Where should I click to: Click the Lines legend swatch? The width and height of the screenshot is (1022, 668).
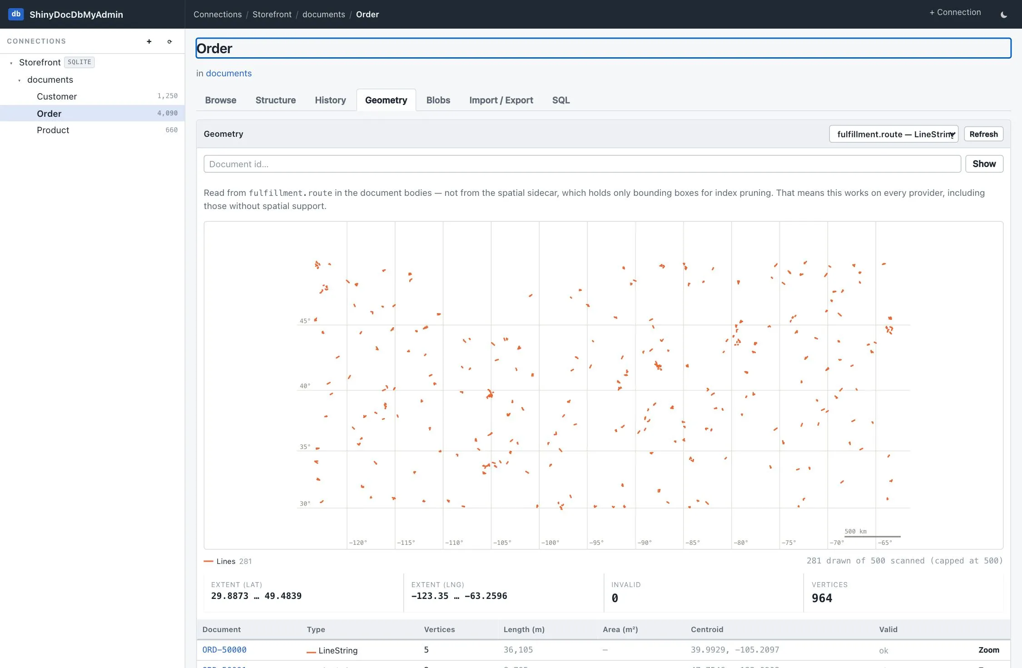(x=208, y=561)
